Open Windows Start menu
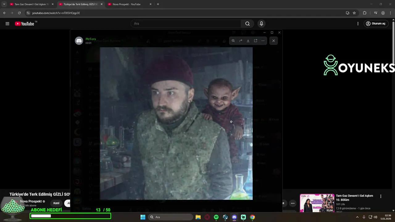 click(143, 217)
